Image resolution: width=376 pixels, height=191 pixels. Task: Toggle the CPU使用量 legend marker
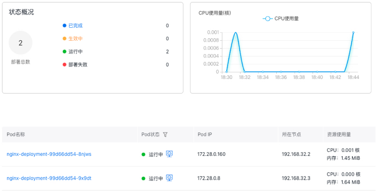click(267, 19)
